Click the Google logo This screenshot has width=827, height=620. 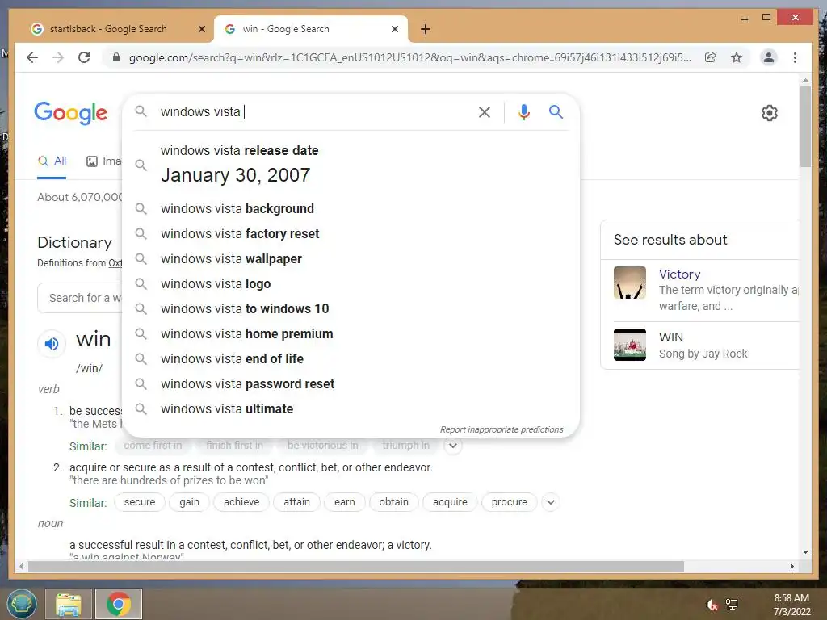tap(71, 113)
